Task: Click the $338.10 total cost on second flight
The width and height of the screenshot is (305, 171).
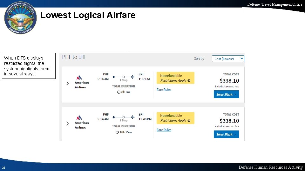Action: click(229, 121)
